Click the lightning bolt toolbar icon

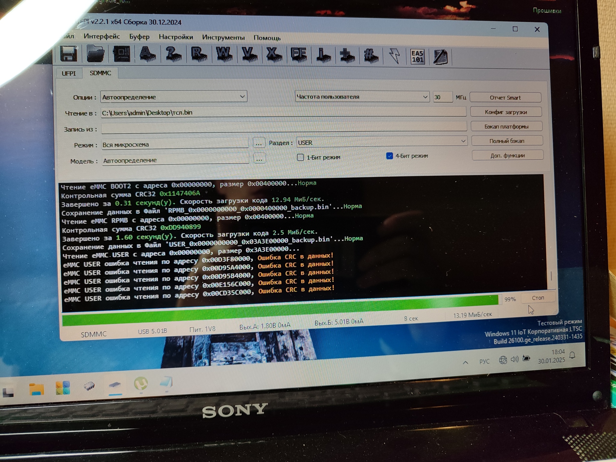pos(394,56)
